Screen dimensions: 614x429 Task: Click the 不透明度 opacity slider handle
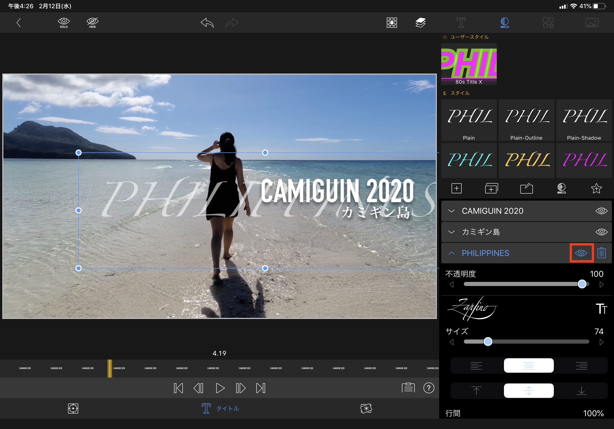pos(582,284)
